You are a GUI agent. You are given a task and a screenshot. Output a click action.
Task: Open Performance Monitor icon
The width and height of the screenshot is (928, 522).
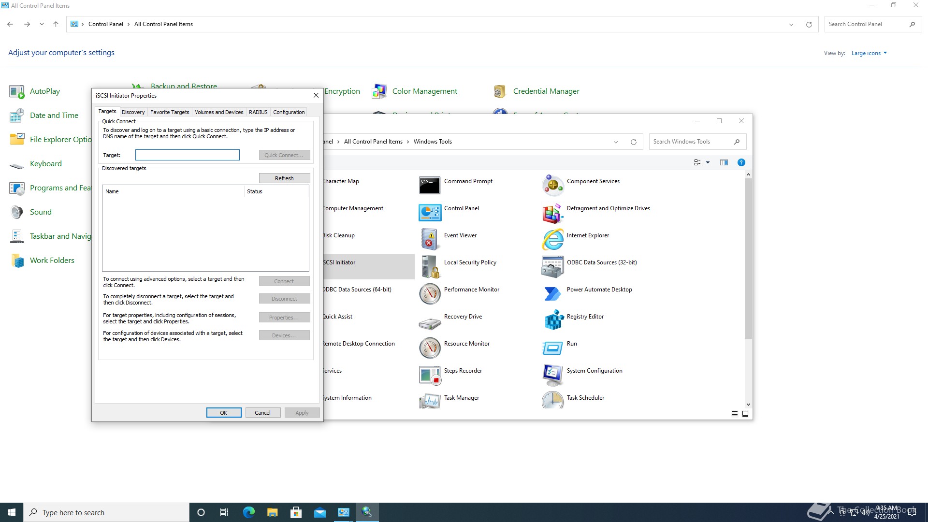429,293
